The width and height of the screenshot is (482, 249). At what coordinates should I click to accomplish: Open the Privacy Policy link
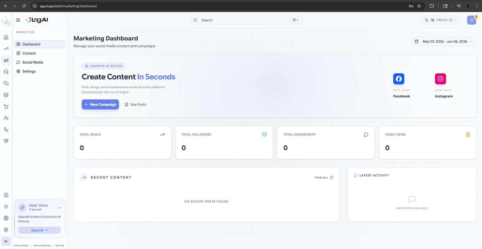pos(21,245)
